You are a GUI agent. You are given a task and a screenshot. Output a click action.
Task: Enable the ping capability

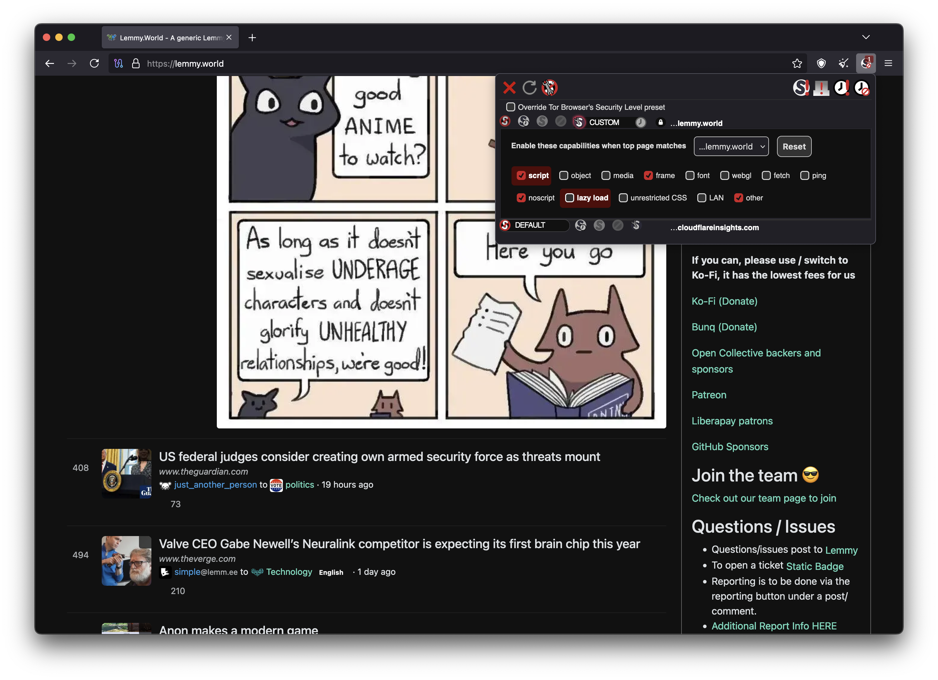(x=805, y=175)
